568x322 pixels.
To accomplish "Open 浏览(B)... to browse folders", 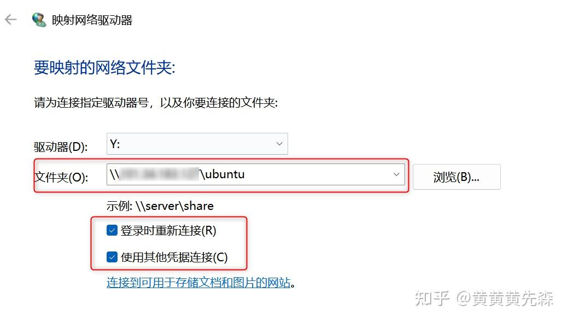I will point(456,177).
